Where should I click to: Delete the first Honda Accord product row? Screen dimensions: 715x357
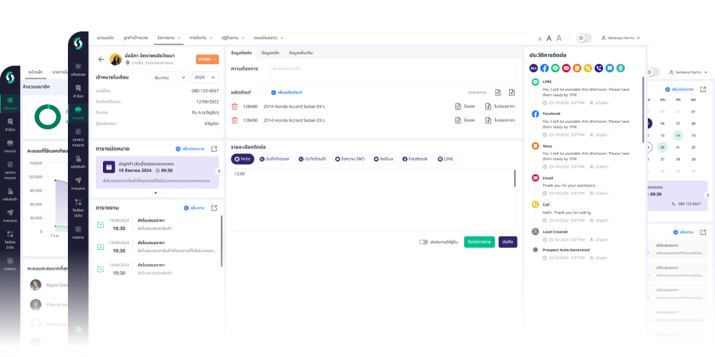pyautogui.click(x=234, y=106)
